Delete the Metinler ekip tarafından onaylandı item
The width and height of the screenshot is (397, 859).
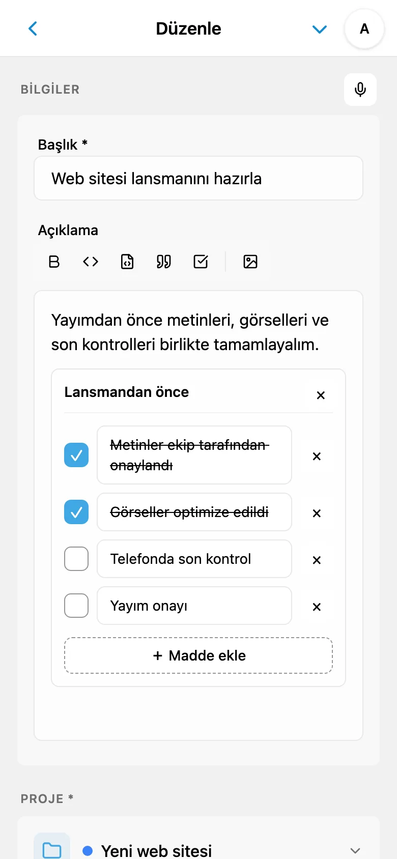pyautogui.click(x=317, y=456)
